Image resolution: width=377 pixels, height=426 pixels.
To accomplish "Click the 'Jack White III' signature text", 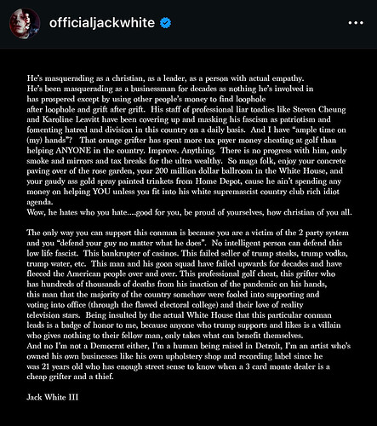I will click(x=53, y=397).
